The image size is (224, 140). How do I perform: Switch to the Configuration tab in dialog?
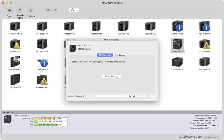105,55
